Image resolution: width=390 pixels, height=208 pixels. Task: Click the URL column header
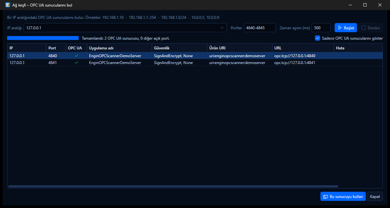[303, 48]
